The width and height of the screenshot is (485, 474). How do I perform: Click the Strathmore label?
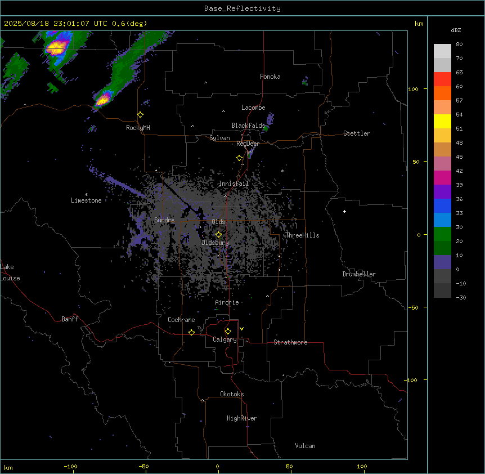[290, 342]
